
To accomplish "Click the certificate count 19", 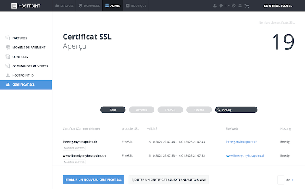I will coord(283,42).
